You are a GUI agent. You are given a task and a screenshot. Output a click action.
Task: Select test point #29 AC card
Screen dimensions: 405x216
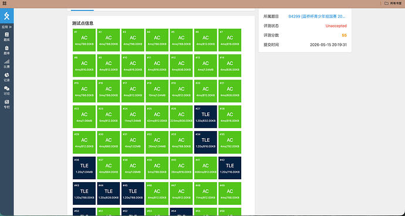click(84, 142)
